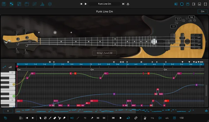The image size is (209, 122).
Task: Switch to the curve automation view tab
Action: coord(4,67)
